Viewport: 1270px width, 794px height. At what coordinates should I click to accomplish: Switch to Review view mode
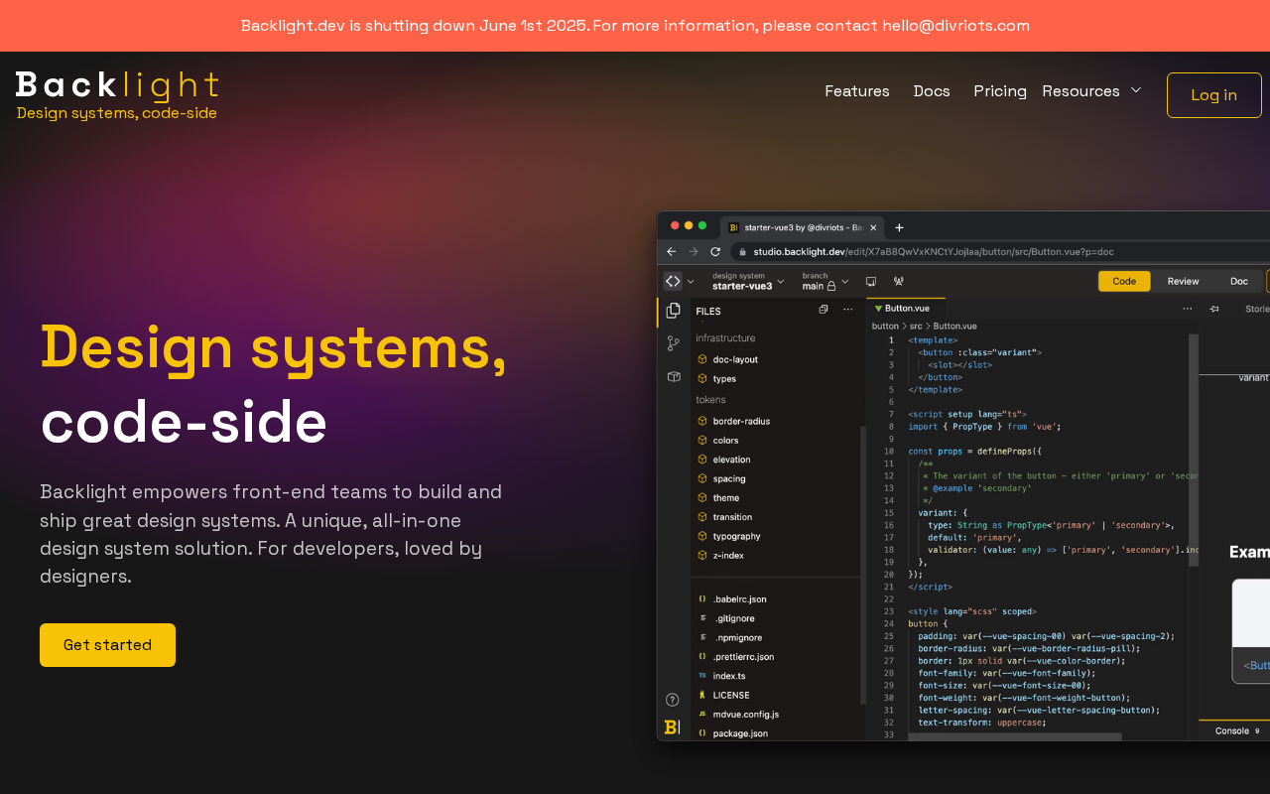click(1183, 281)
